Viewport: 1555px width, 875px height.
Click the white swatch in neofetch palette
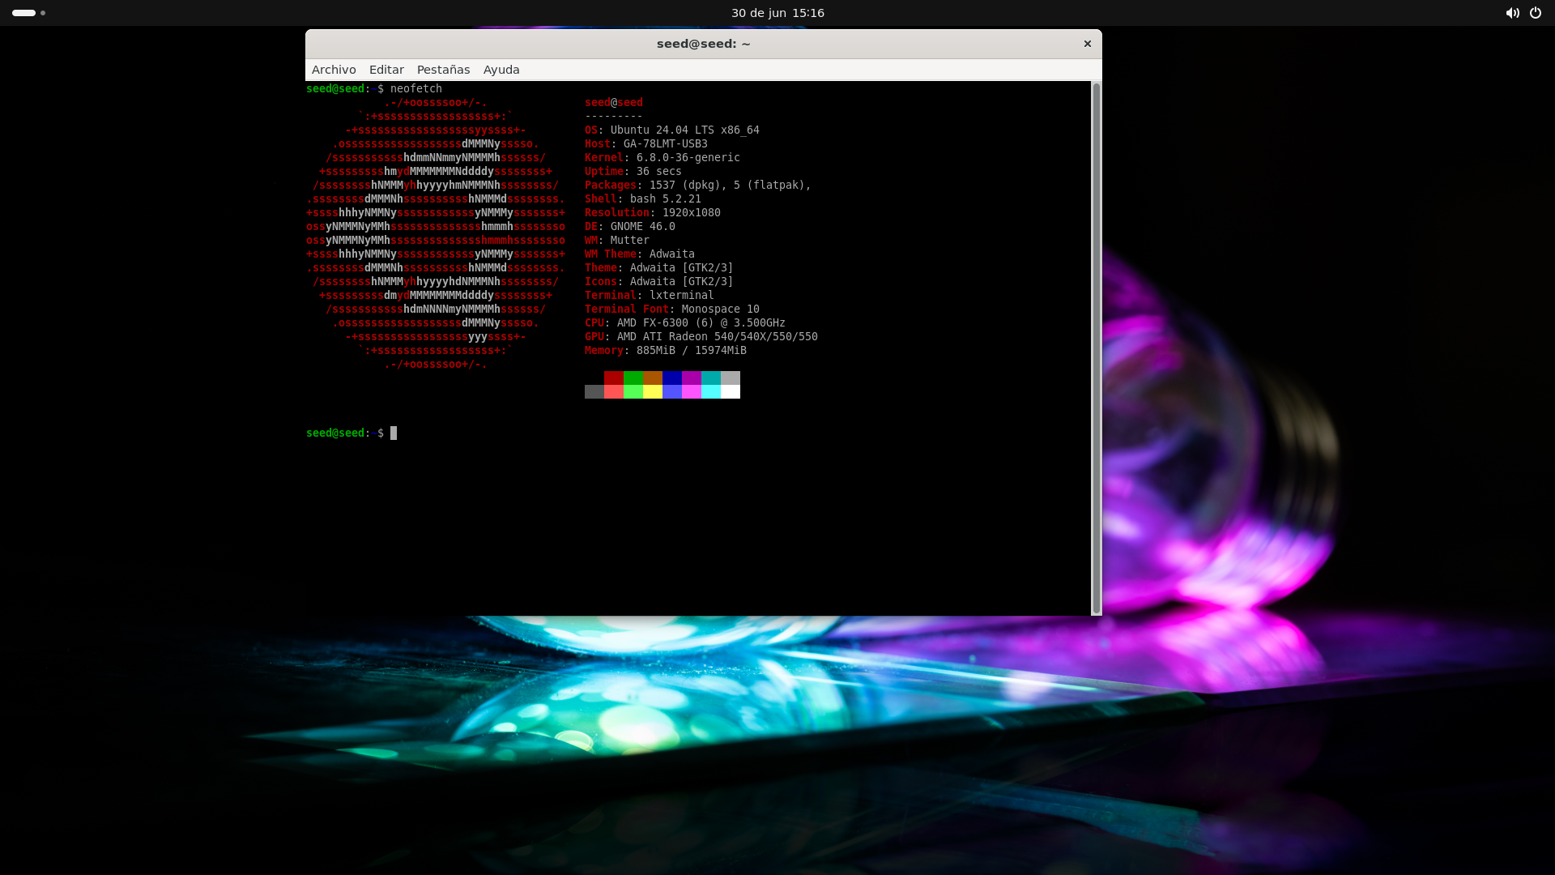click(731, 392)
